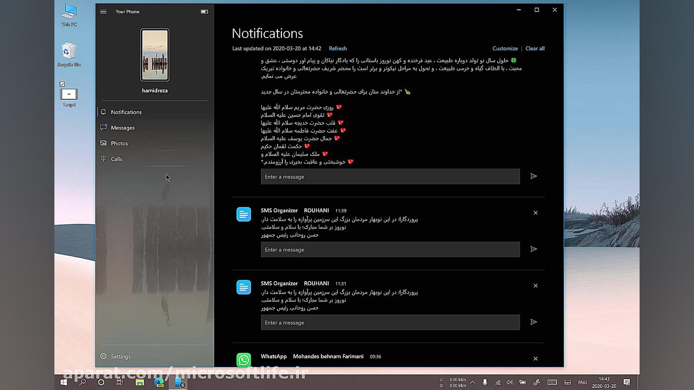Clear all notifications
Image resolution: width=694 pixels, height=390 pixels.
click(535, 48)
